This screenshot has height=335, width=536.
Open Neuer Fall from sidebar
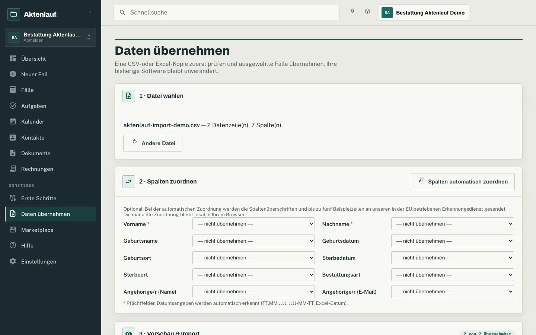[50, 74]
